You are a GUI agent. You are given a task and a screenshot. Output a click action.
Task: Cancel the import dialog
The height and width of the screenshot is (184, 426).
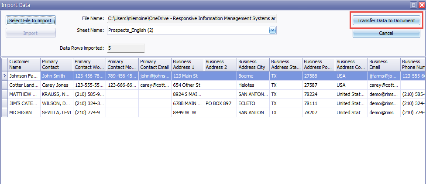[386, 33]
